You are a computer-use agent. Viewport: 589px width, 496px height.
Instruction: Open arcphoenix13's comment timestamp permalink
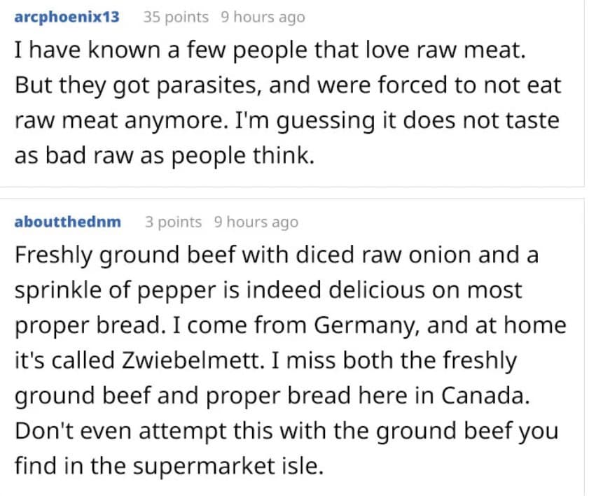click(263, 17)
